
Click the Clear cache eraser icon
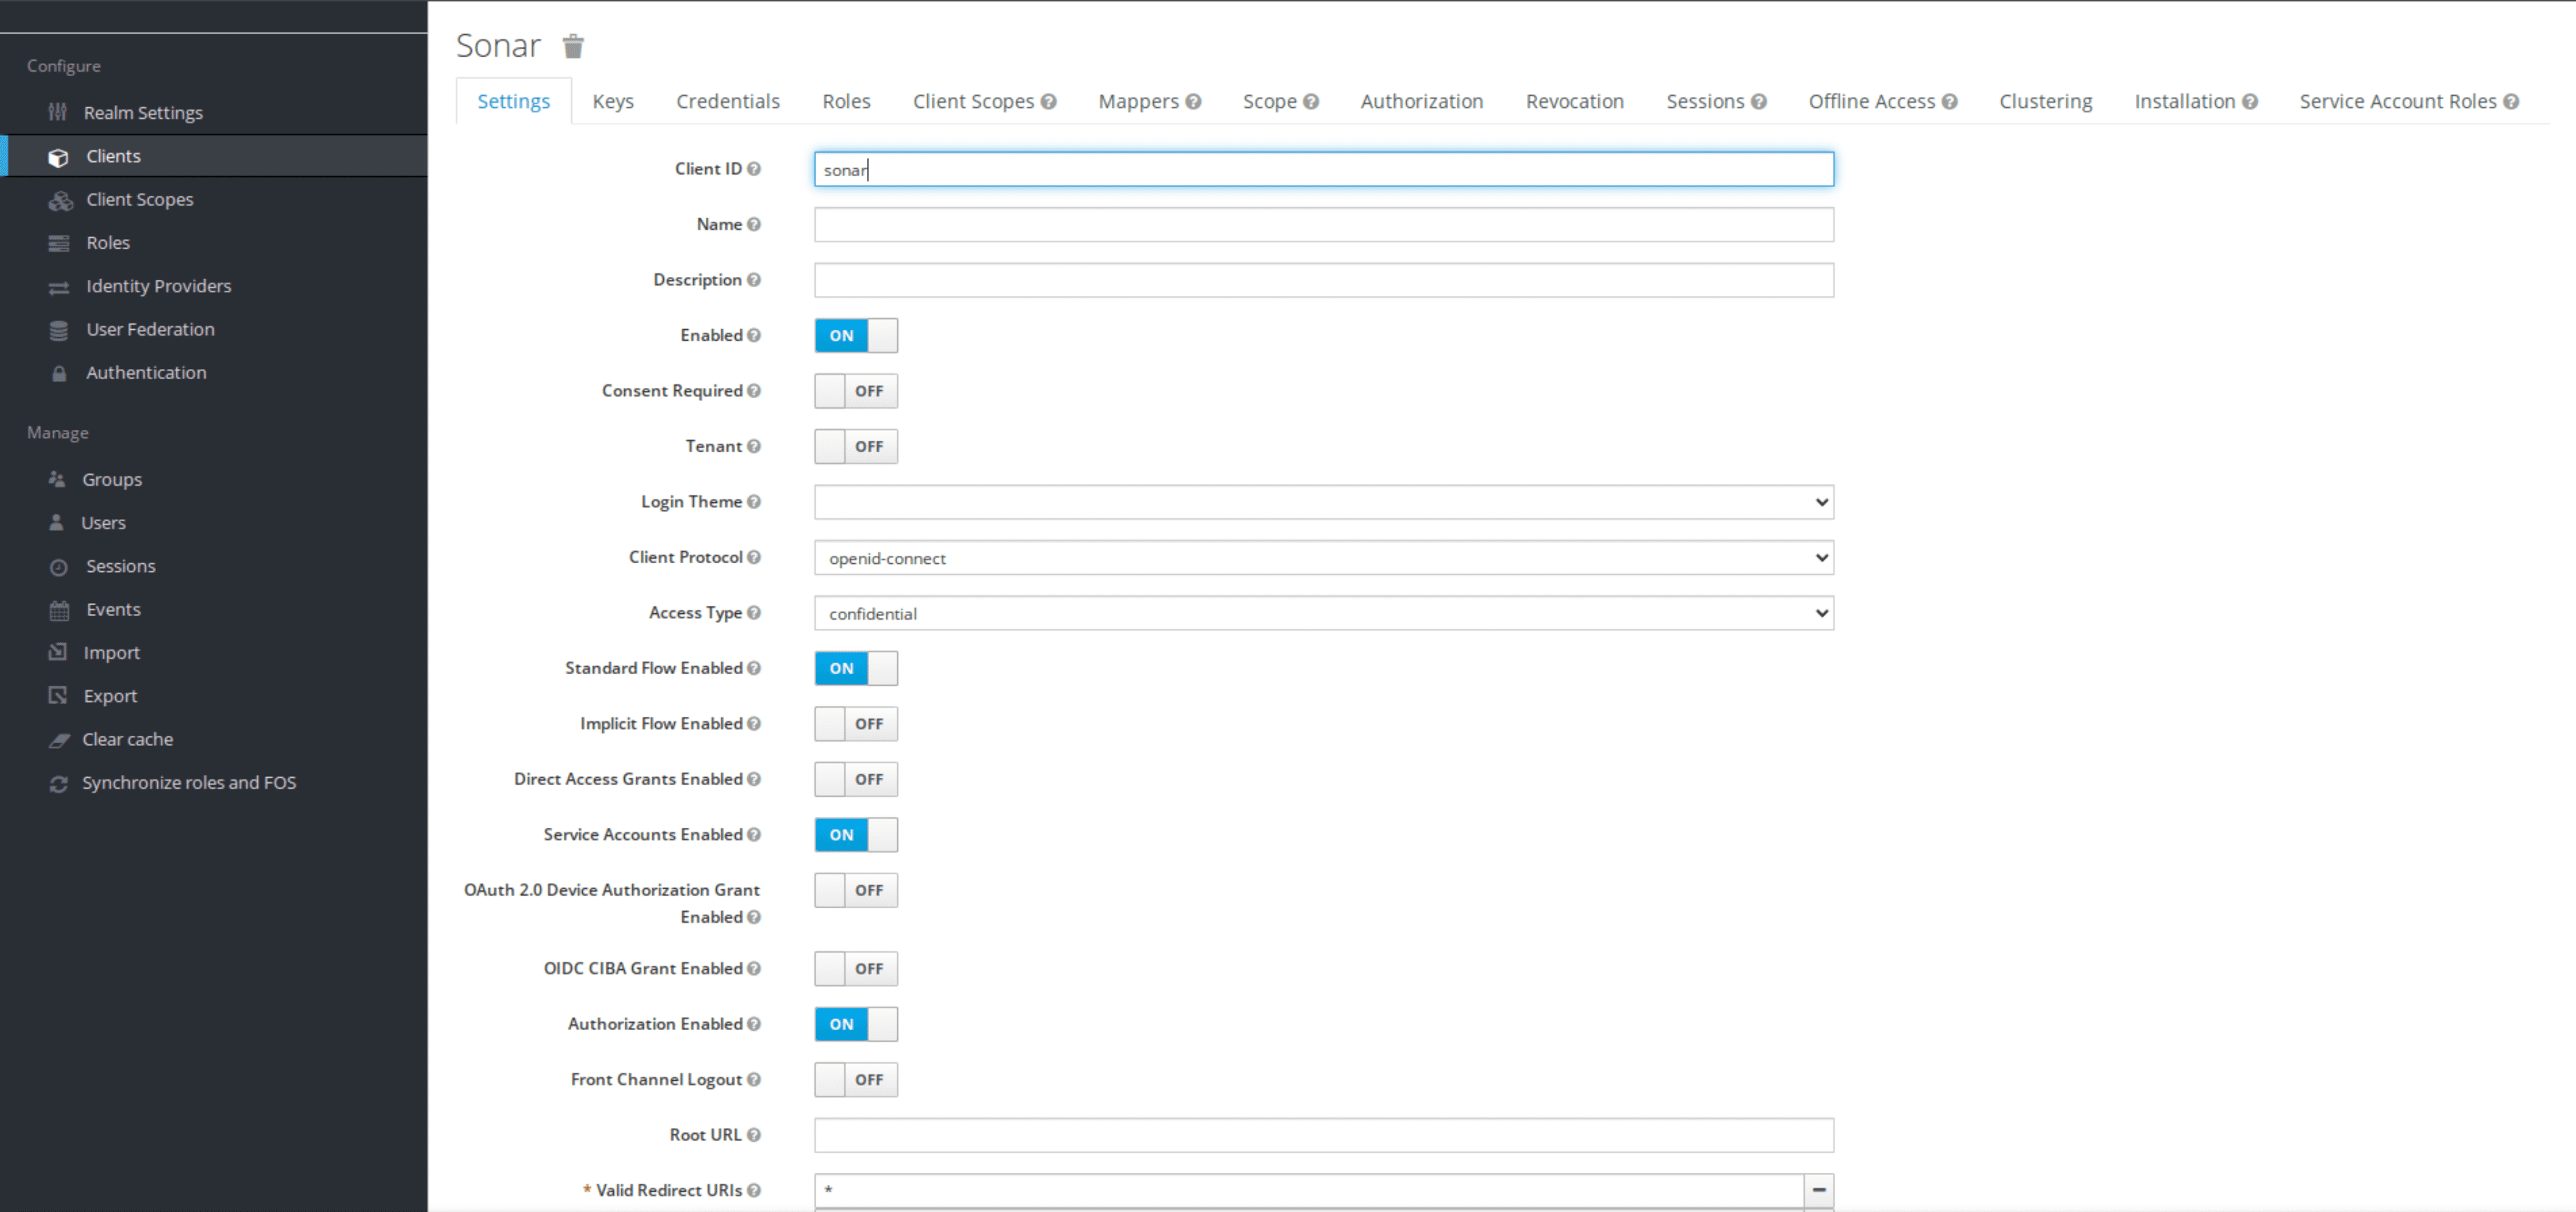[x=59, y=740]
